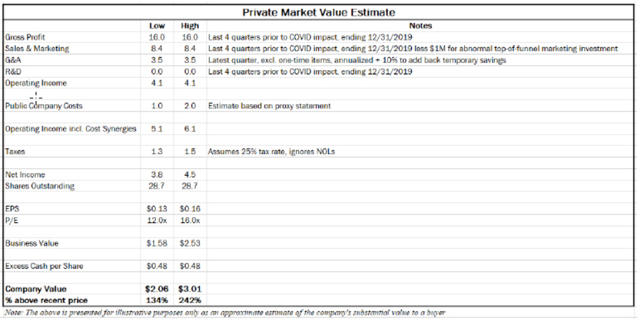Select the 134% above recent price cell

pos(157,300)
